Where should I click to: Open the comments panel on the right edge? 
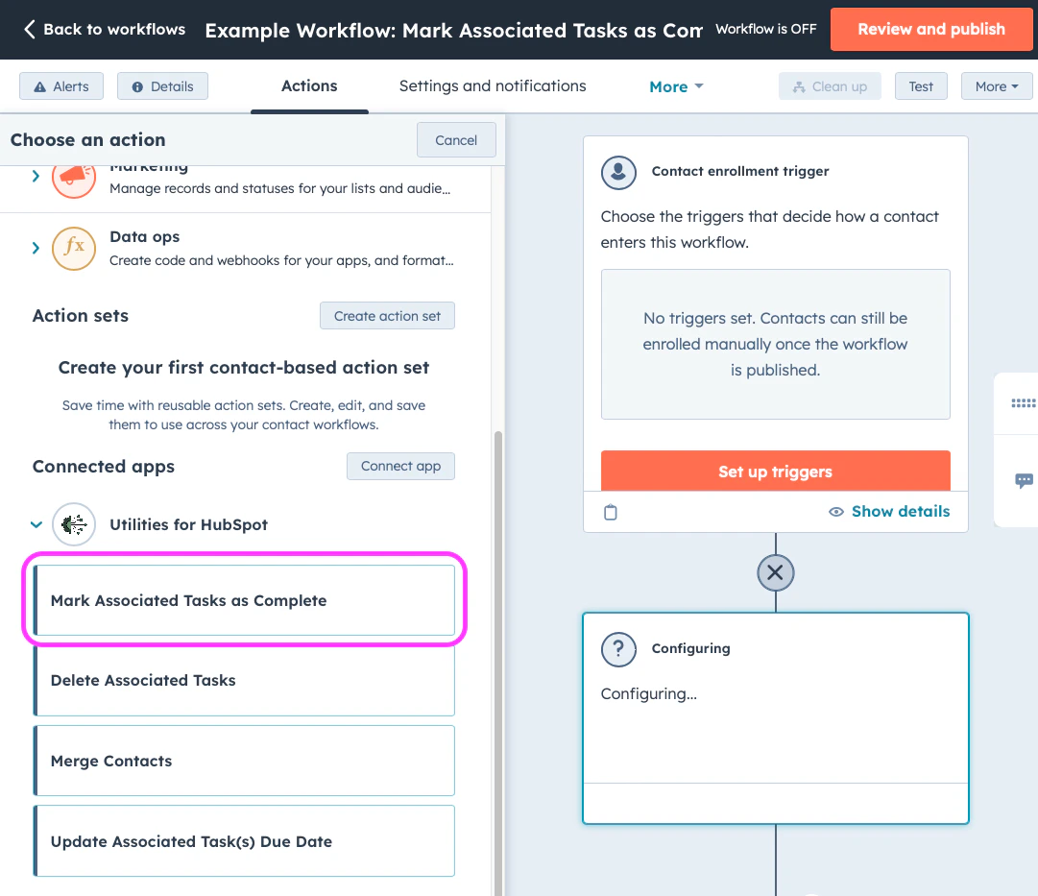(x=1024, y=480)
